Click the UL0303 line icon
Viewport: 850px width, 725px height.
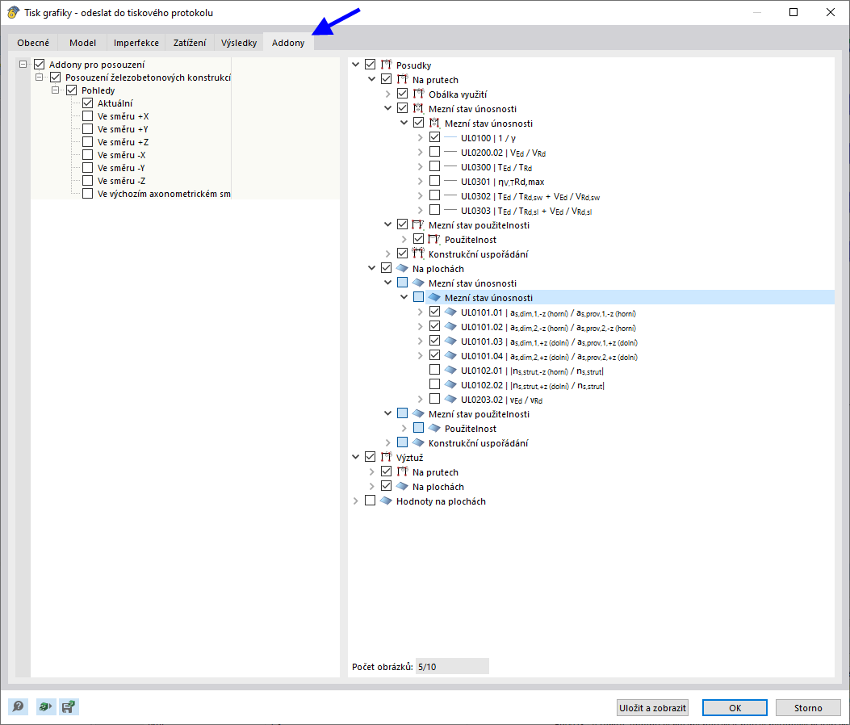click(x=450, y=211)
